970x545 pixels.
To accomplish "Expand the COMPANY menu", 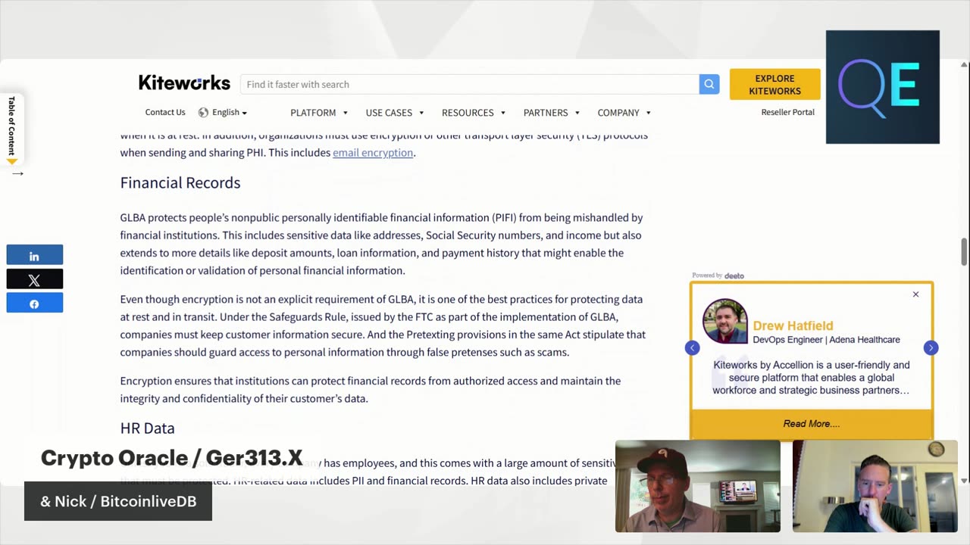I will [x=624, y=112].
